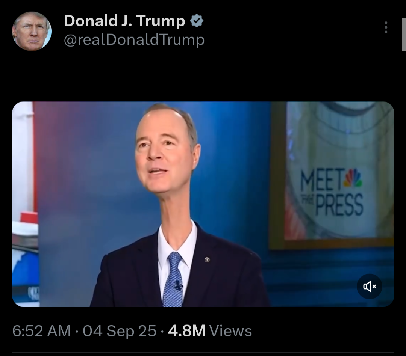Click the word Views beside 4.8M
Viewport: 406px width, 356px height.
[x=230, y=331]
